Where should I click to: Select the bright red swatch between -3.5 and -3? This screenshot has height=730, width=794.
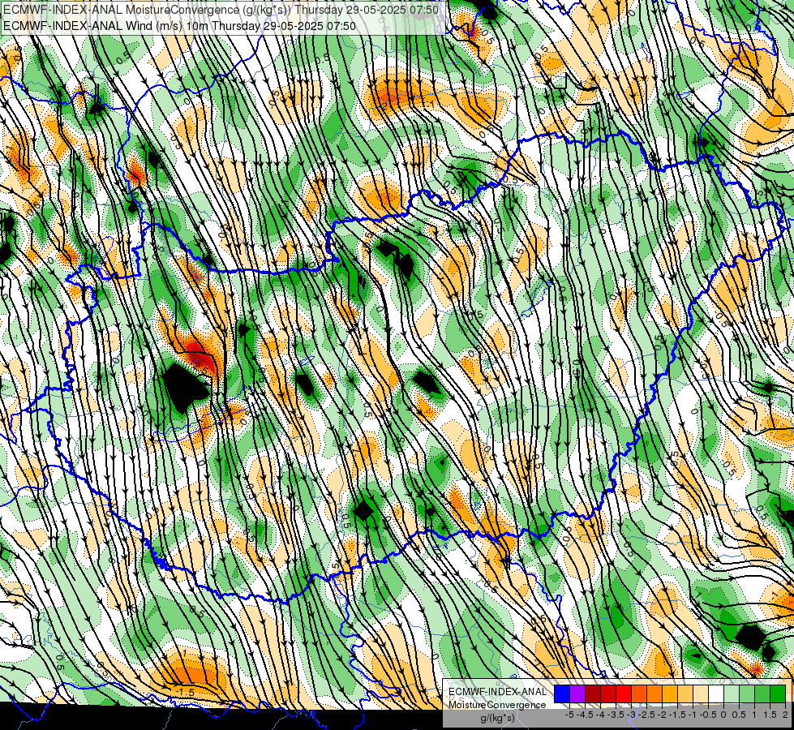coord(624,694)
